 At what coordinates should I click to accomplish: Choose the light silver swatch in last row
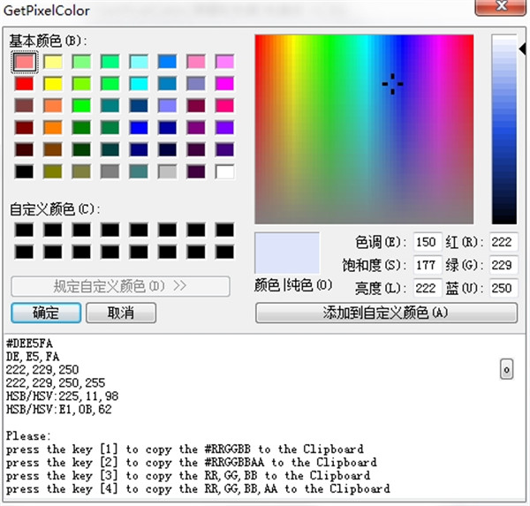click(167, 171)
